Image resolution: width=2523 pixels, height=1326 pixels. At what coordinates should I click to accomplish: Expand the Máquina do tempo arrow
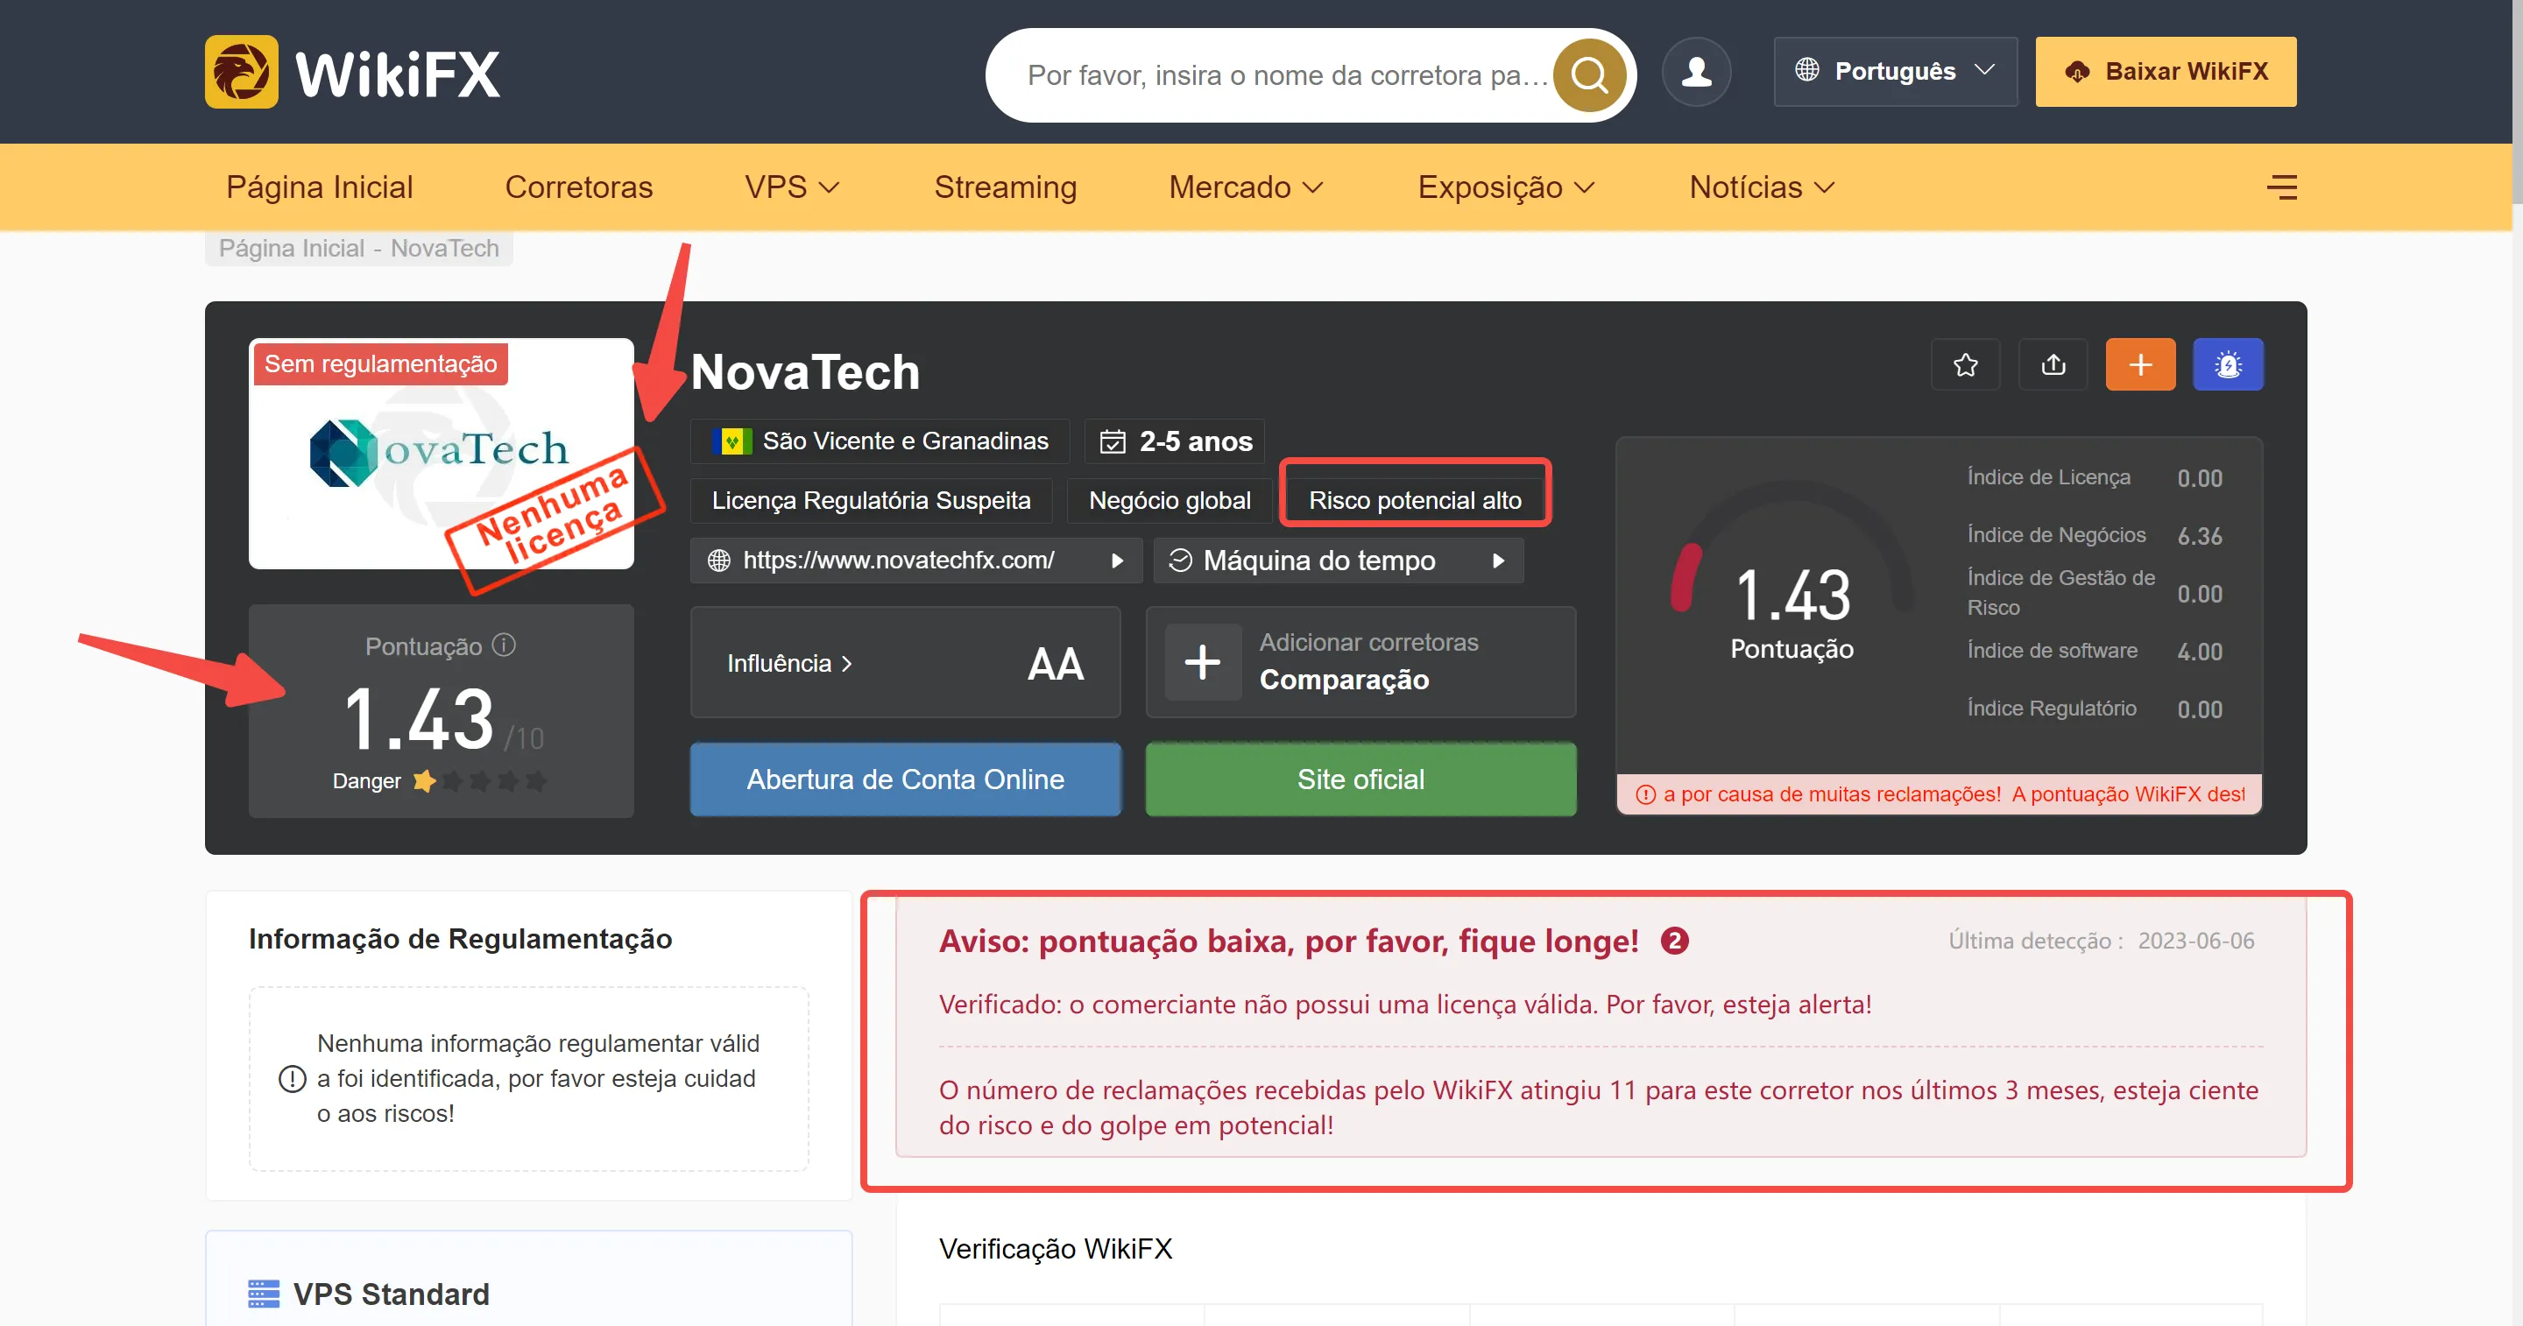(x=1497, y=561)
